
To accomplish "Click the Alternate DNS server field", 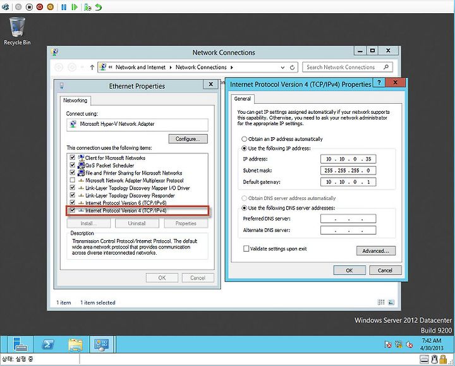I will click(x=348, y=230).
